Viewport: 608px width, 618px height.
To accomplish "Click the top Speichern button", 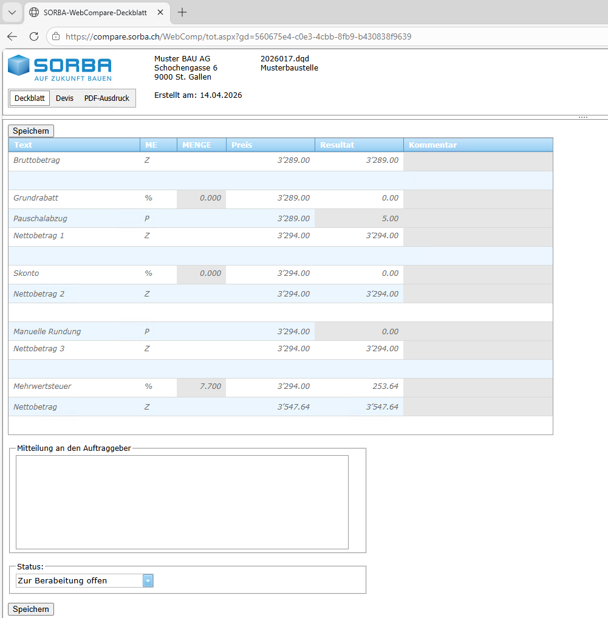I will coord(31,131).
